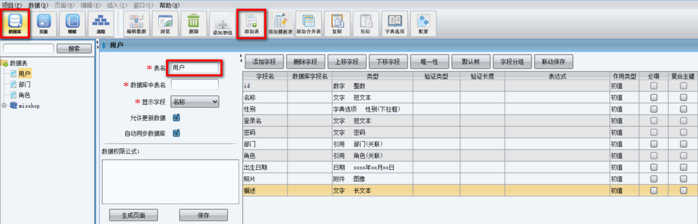This screenshot has height=224, width=698.
Task: Check 复合主键 for the 描述 row
Action: pyautogui.click(x=683, y=191)
